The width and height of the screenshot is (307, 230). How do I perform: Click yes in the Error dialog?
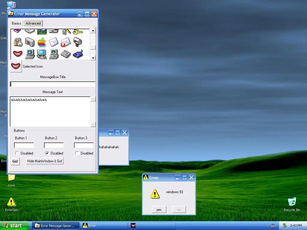pyautogui.click(x=159, y=209)
